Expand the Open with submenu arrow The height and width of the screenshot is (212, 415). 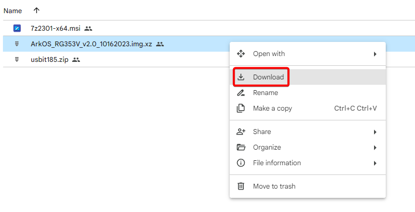[x=375, y=54]
